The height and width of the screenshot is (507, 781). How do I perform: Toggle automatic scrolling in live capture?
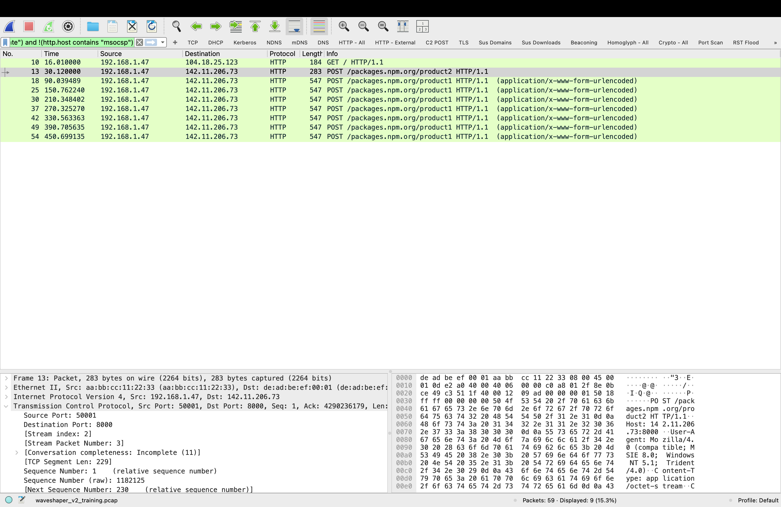pos(294,26)
